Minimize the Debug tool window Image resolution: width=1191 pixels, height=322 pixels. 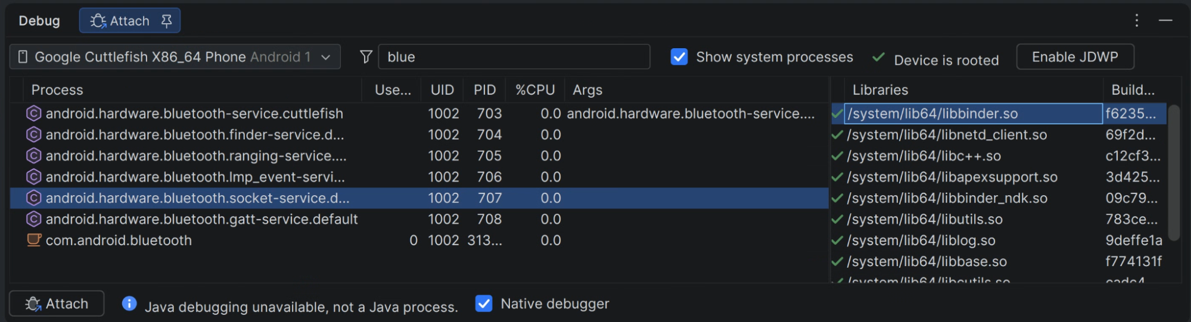click(x=1166, y=21)
